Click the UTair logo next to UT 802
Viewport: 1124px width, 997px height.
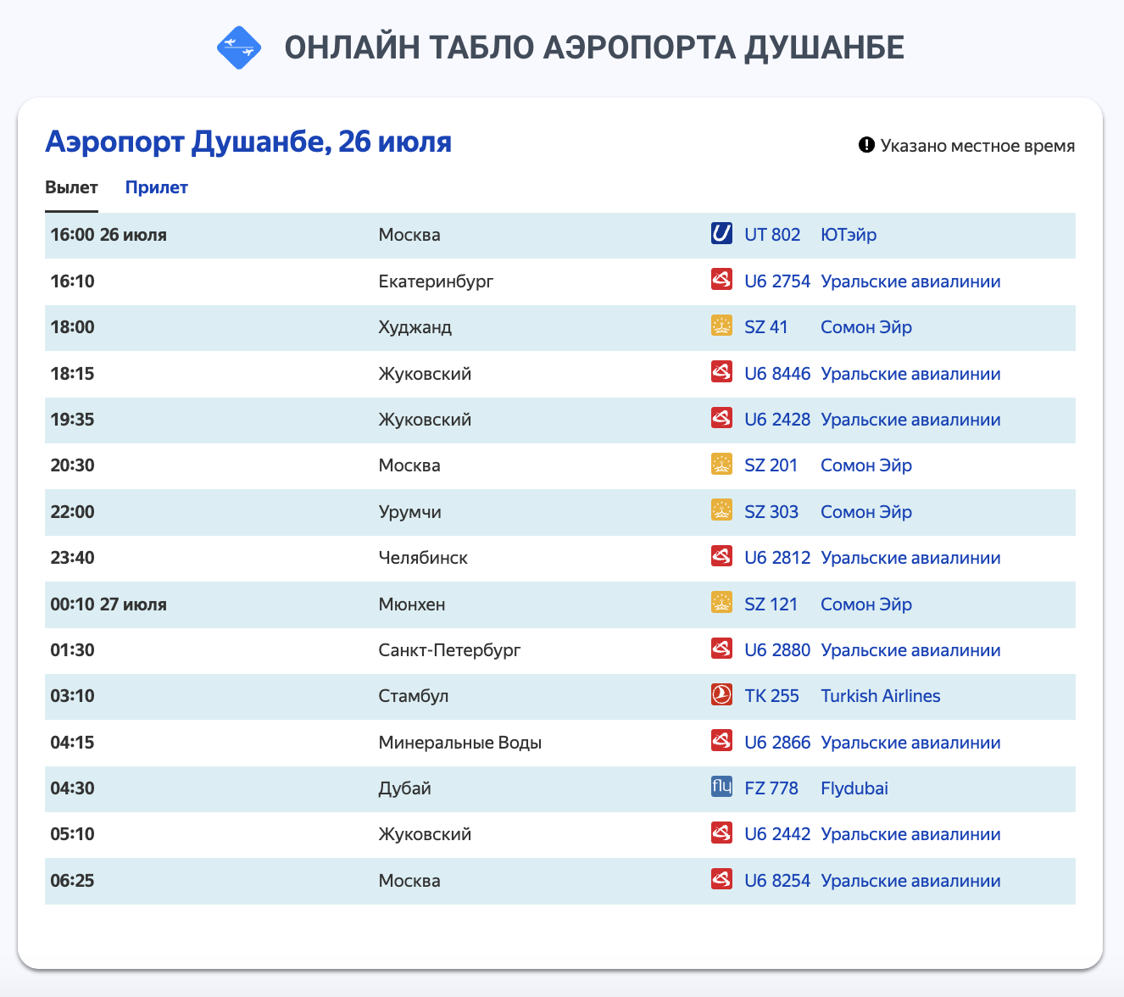pos(721,234)
